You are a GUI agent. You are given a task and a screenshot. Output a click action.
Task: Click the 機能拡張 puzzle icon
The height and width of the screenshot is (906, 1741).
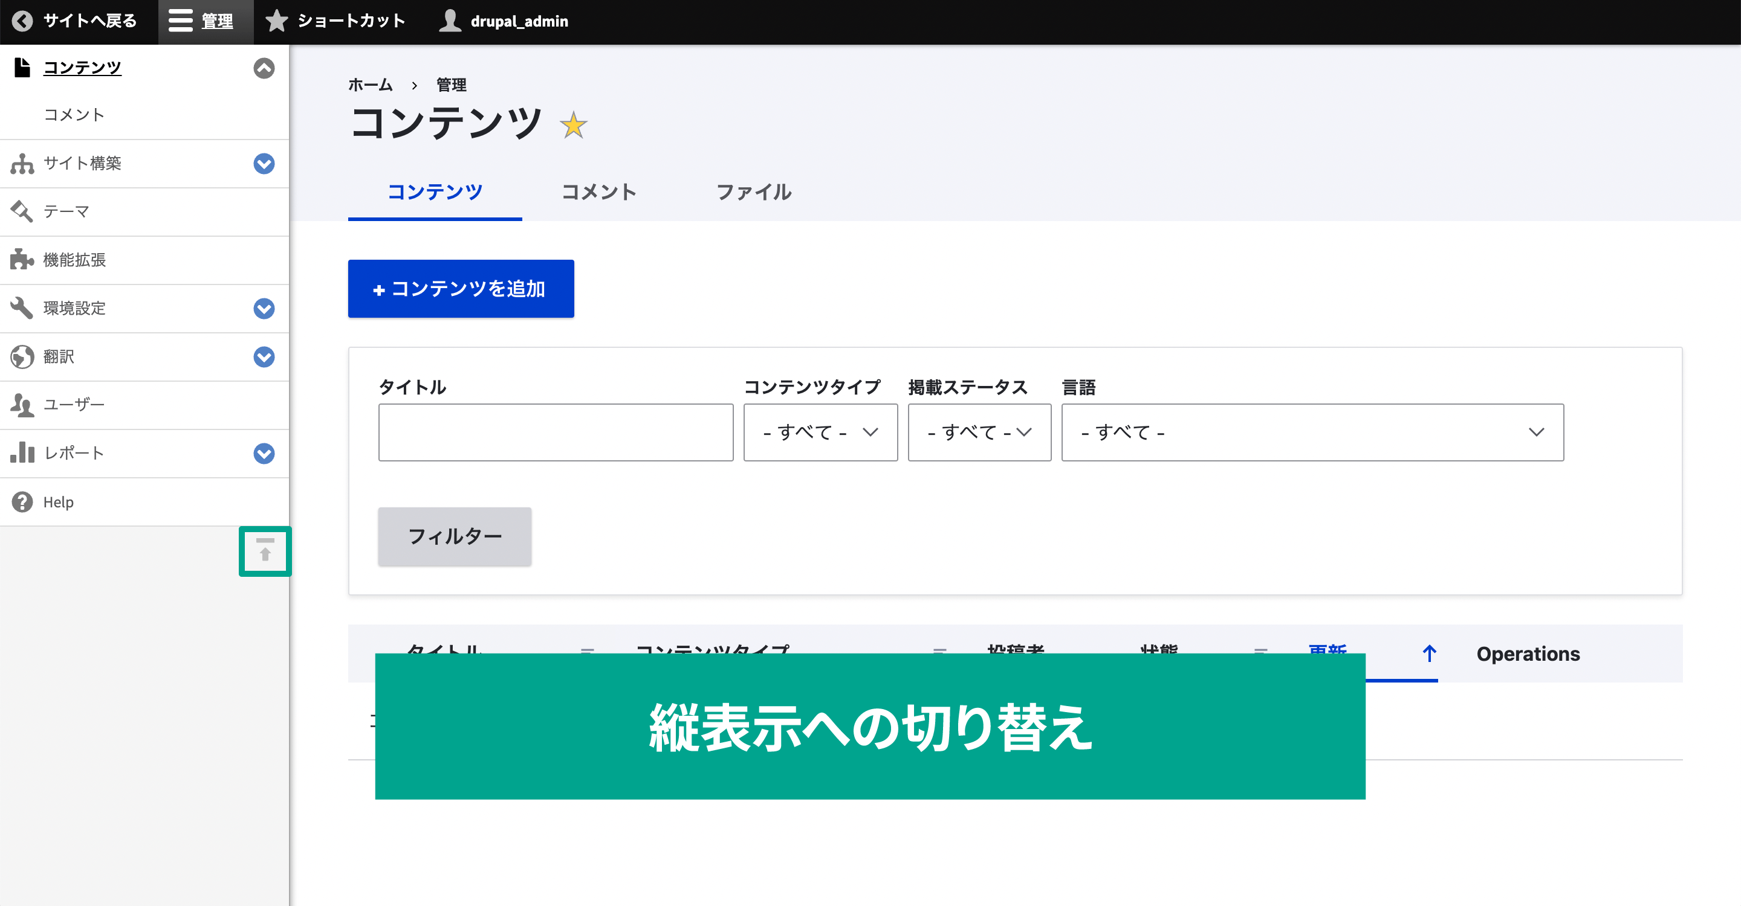pos(22,260)
